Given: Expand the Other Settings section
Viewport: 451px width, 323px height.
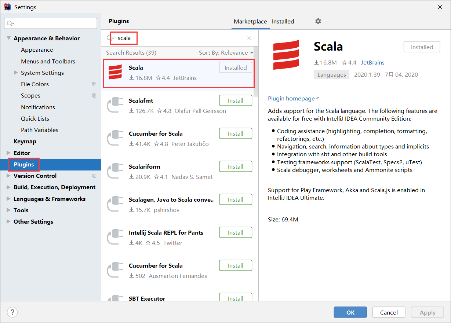Looking at the screenshot, I should point(9,222).
